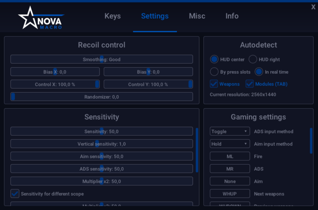Select By press slots detection
The height and width of the screenshot is (210, 318).
point(214,72)
